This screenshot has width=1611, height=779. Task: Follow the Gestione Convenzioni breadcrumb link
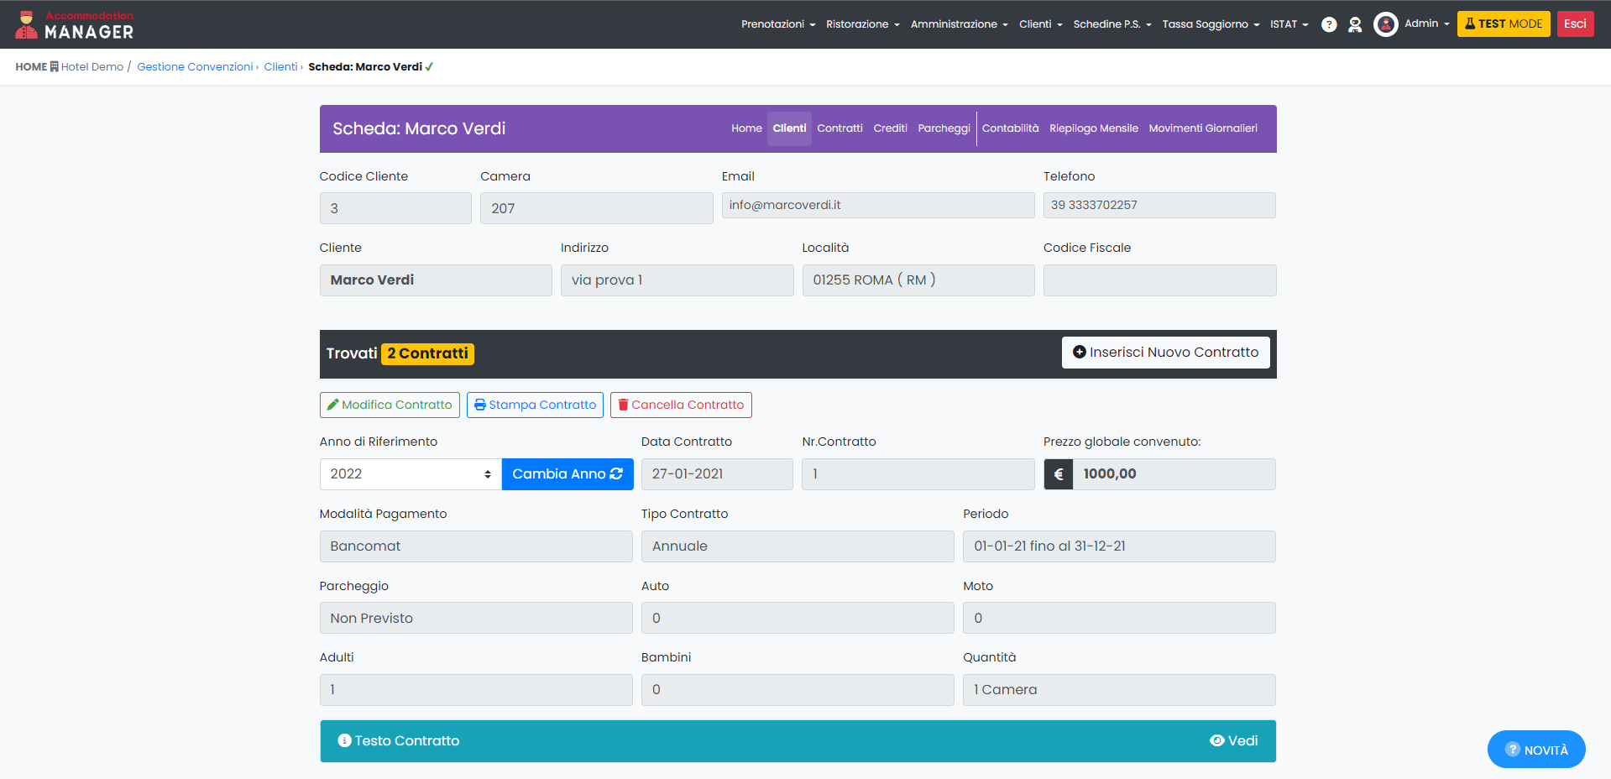tap(195, 67)
